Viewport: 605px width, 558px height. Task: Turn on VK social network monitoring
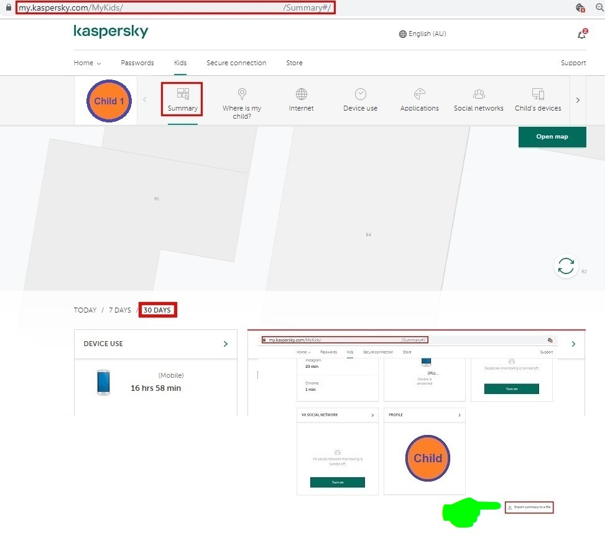click(x=338, y=482)
